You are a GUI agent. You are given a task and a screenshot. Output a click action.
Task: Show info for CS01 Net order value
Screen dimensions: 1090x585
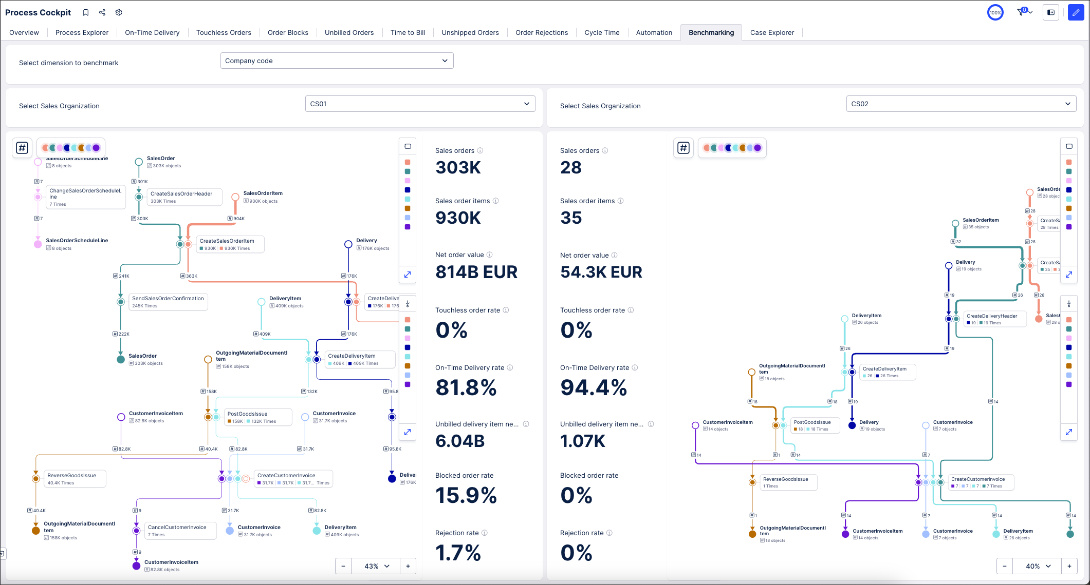(x=489, y=255)
